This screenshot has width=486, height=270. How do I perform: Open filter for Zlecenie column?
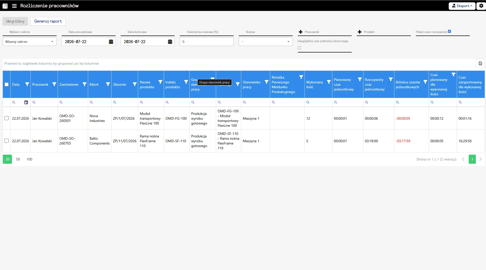(135, 84)
